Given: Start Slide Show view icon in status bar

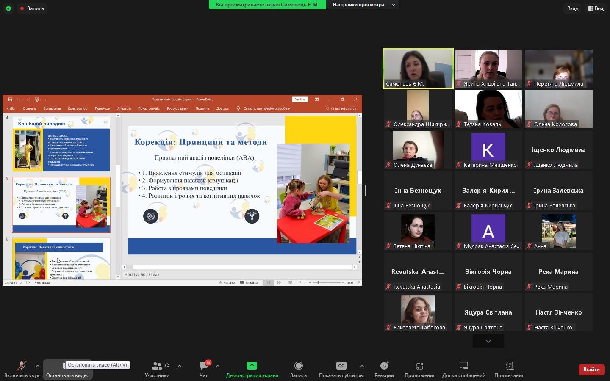Looking at the screenshot, I should coord(302,282).
